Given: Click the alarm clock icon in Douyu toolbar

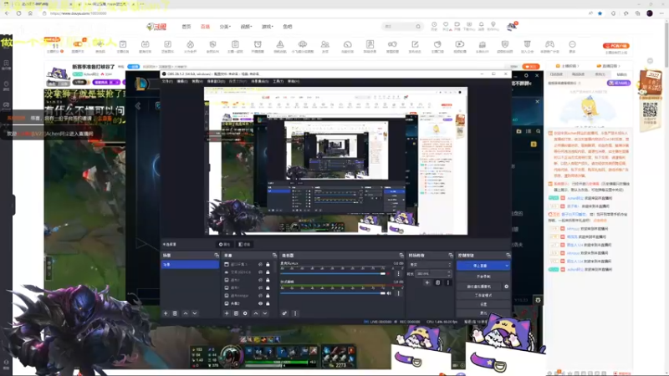Looking at the screenshot, I should 258,46.
